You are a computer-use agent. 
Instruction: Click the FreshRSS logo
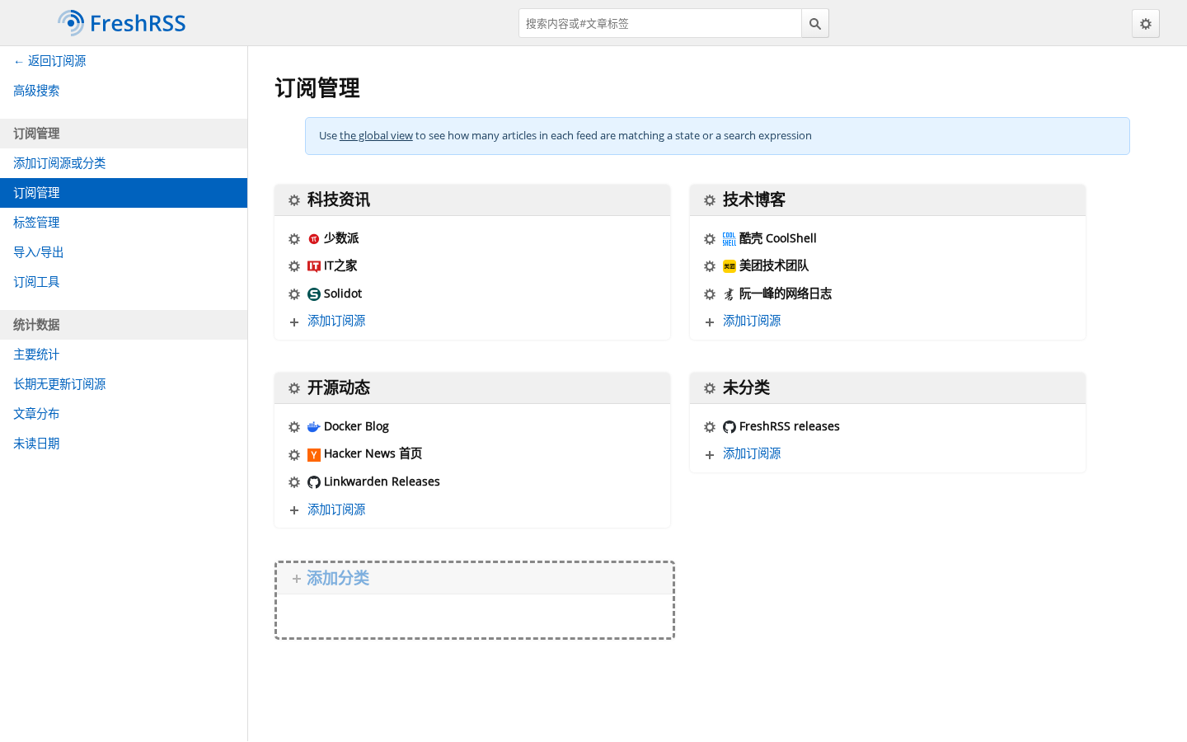[x=122, y=23]
